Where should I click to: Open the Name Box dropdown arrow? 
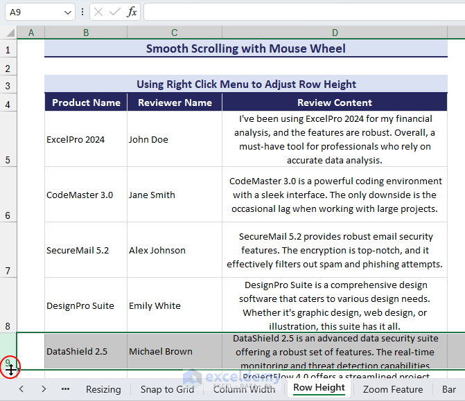pos(68,12)
